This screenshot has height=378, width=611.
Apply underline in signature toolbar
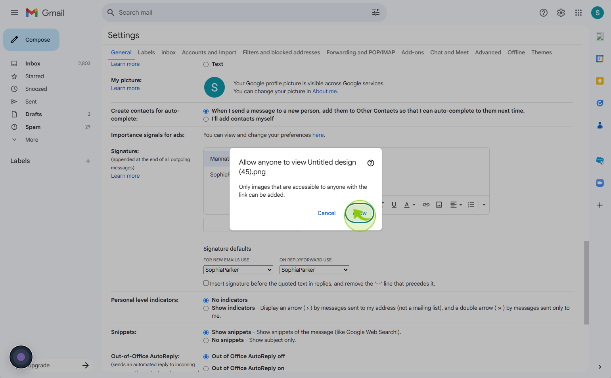[x=394, y=205]
